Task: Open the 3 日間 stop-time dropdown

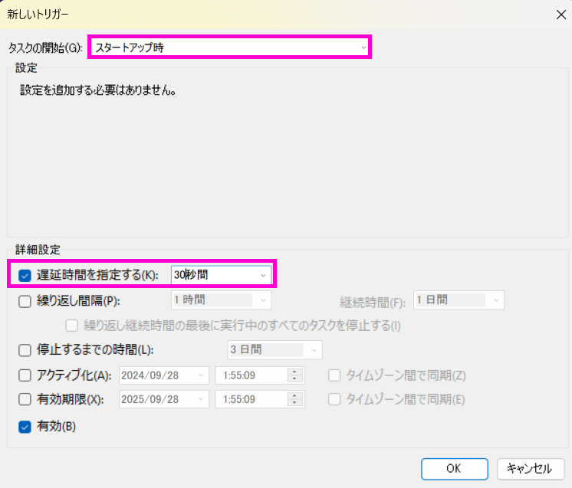Action: tap(274, 349)
